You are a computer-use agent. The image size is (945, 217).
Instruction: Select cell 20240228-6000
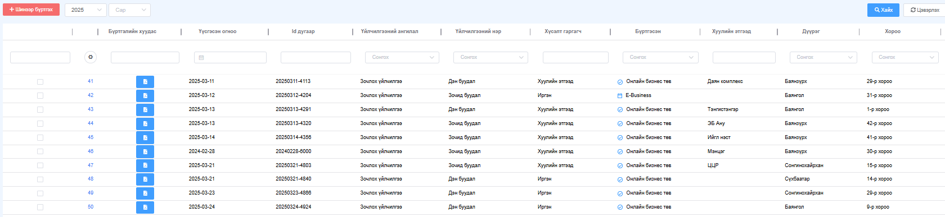tap(293, 151)
